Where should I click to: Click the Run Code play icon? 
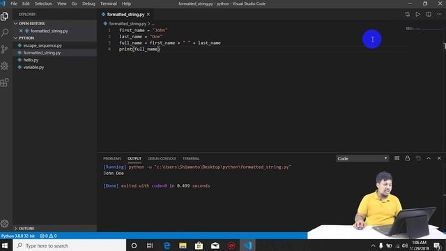coord(418,14)
